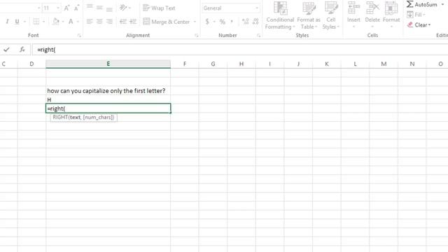
Task: Select Bottom Align icon
Action: tap(109, 8)
